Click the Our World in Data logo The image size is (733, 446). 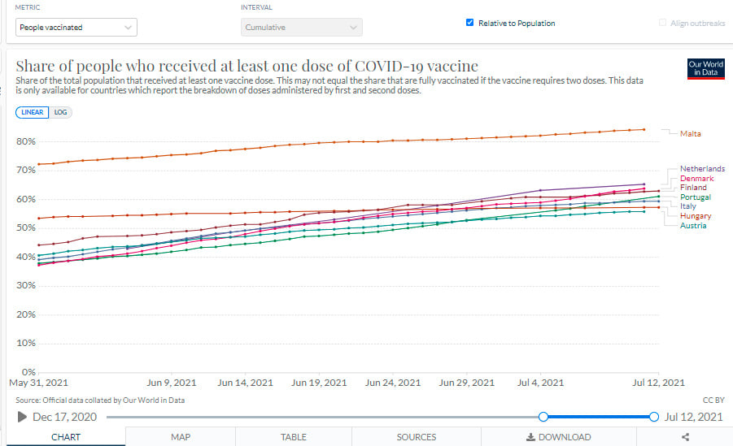coord(705,68)
